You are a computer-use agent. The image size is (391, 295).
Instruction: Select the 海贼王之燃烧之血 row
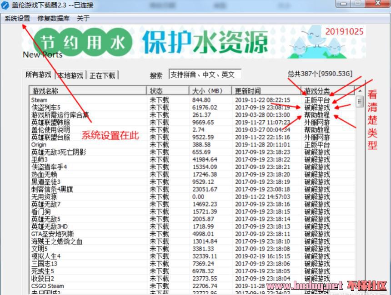pos(192,241)
